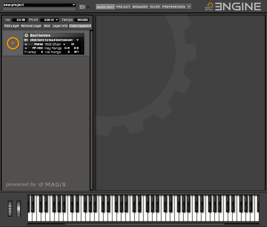Toggle Solo for the layer
The width and height of the screenshot is (267, 227).
pyautogui.click(x=47, y=26)
